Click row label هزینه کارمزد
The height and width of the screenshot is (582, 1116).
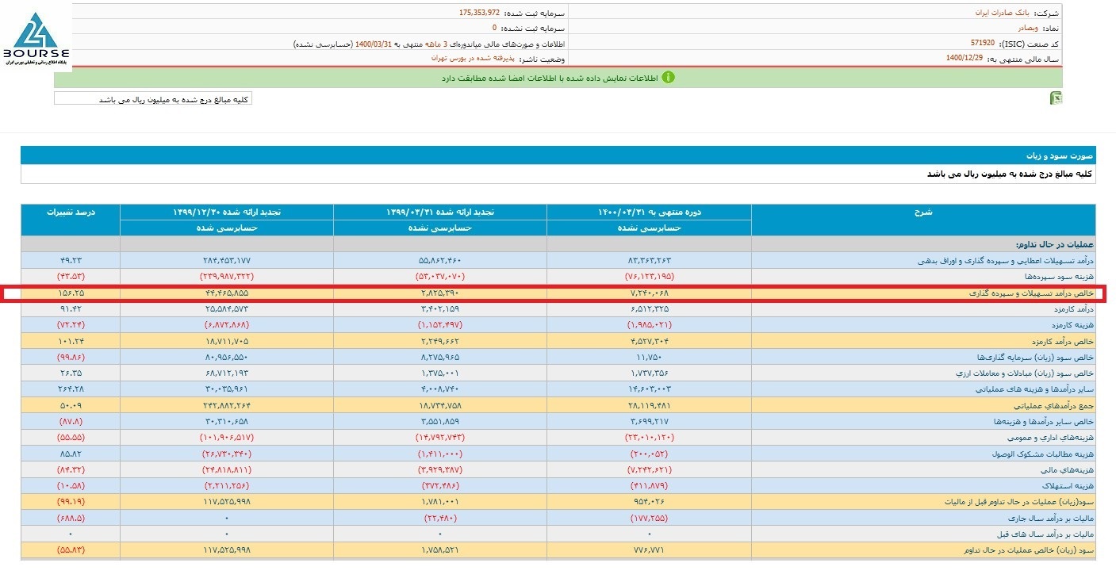1072,325
